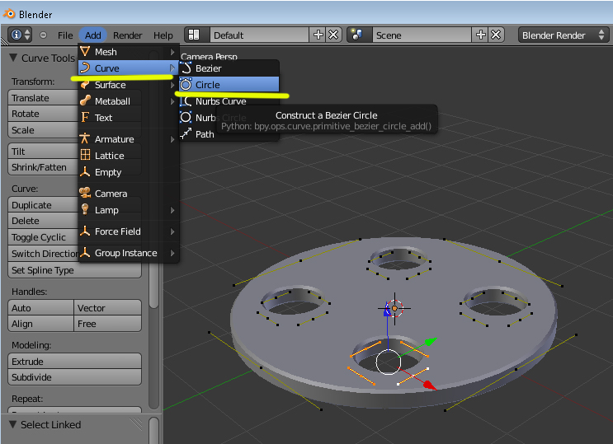Collapse the menus with the minus icon
The width and height of the screenshot is (613, 444).
coord(44,35)
